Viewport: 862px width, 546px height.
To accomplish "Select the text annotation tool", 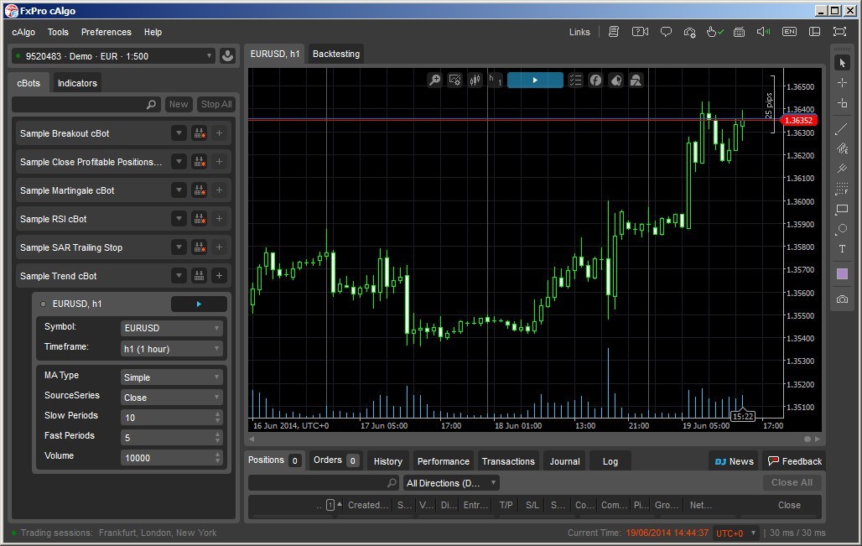I will pyautogui.click(x=842, y=249).
